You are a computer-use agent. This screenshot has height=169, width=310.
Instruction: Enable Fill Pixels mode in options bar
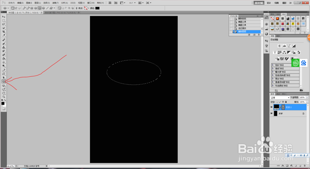tap(19, 8)
